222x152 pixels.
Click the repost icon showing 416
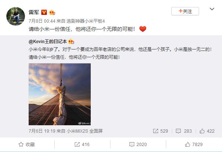click(x=82, y=145)
